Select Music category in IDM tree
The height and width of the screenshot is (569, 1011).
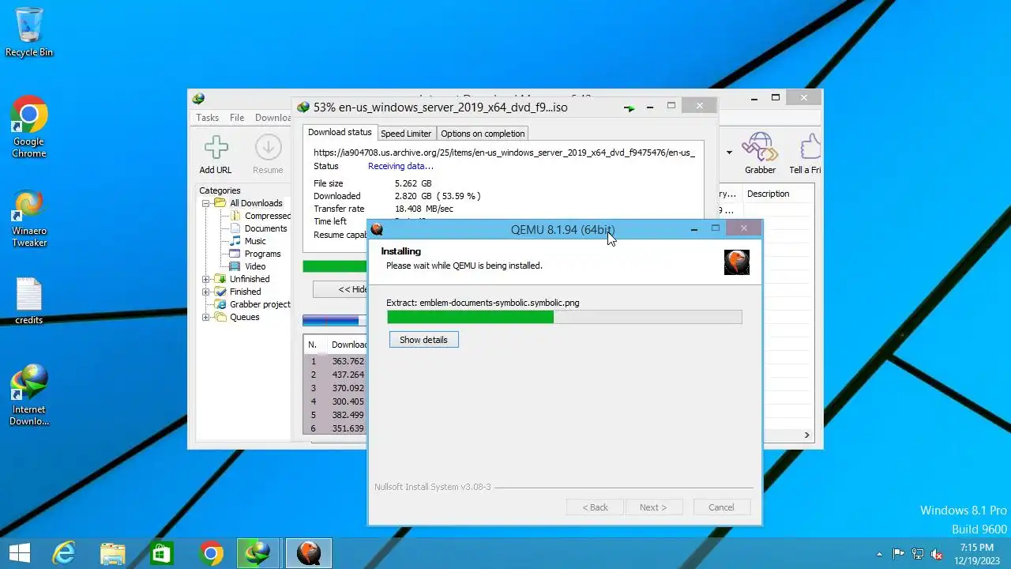[x=255, y=241]
